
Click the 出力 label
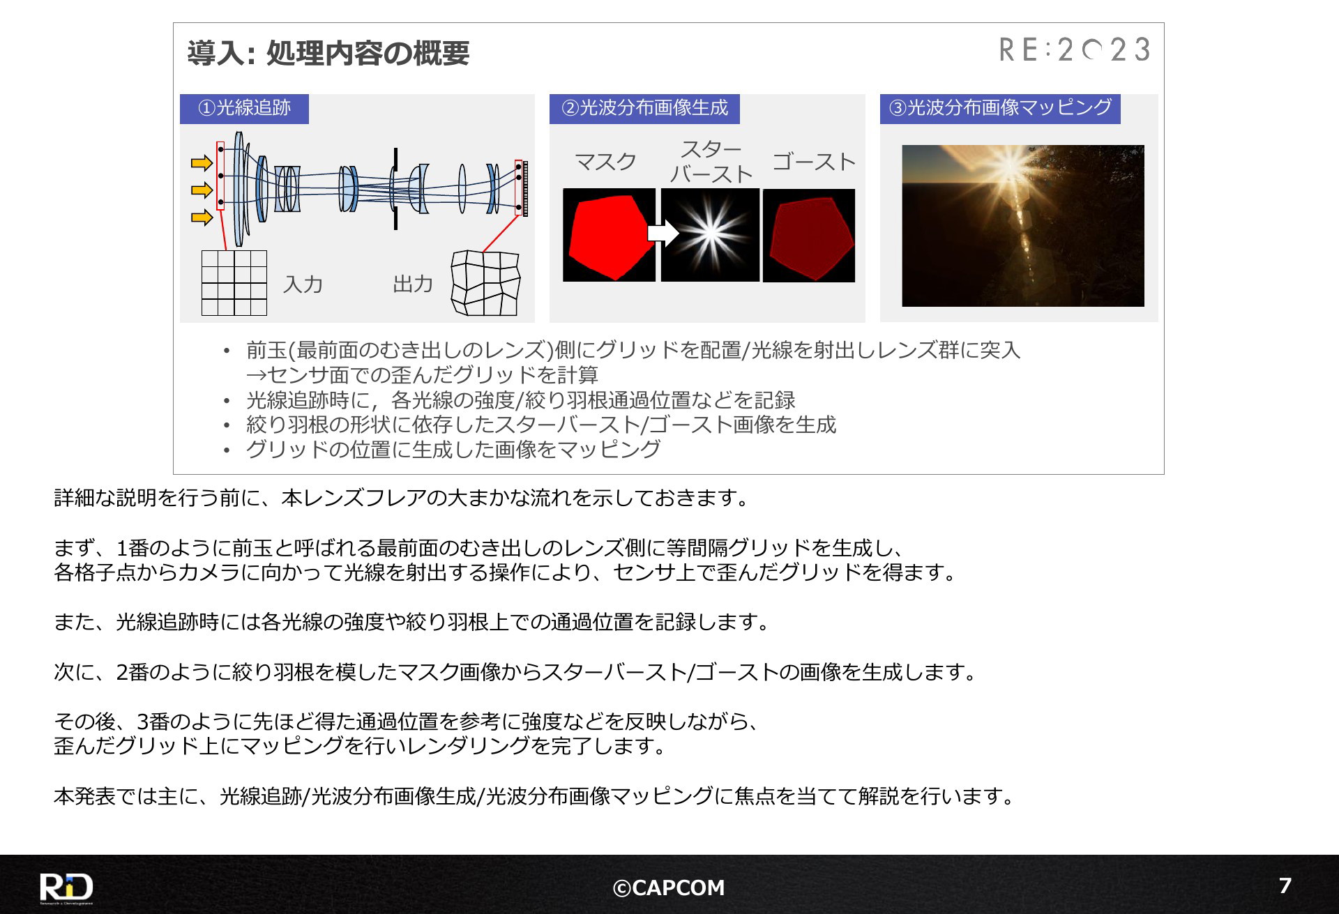click(x=413, y=284)
